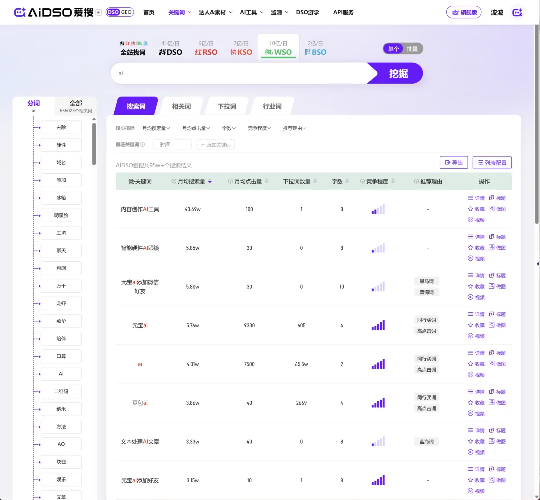This screenshot has width=540, height=500.
Task: Select 红RSO platform tab
Action: click(x=206, y=48)
